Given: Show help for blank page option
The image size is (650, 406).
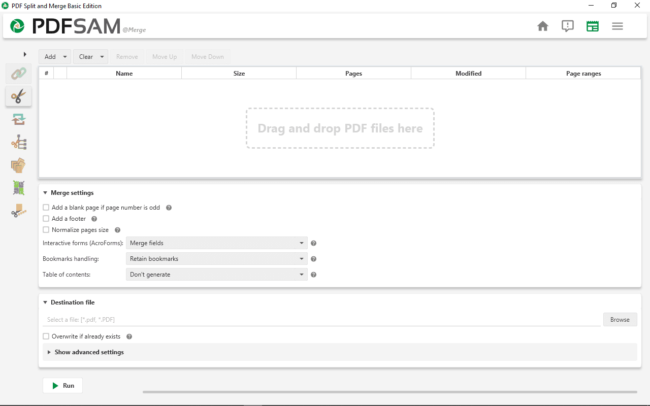Looking at the screenshot, I should pyautogui.click(x=169, y=208).
